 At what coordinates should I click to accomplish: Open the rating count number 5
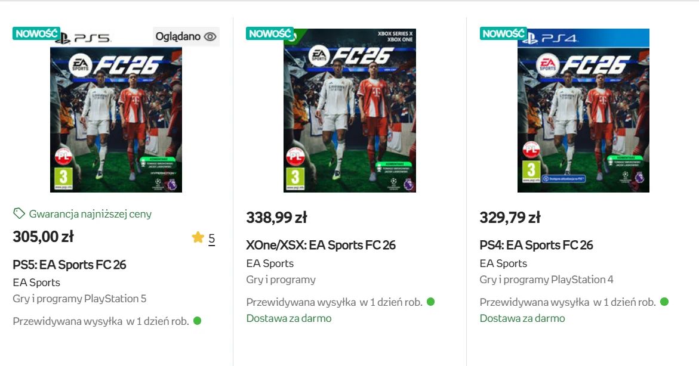tap(212, 238)
